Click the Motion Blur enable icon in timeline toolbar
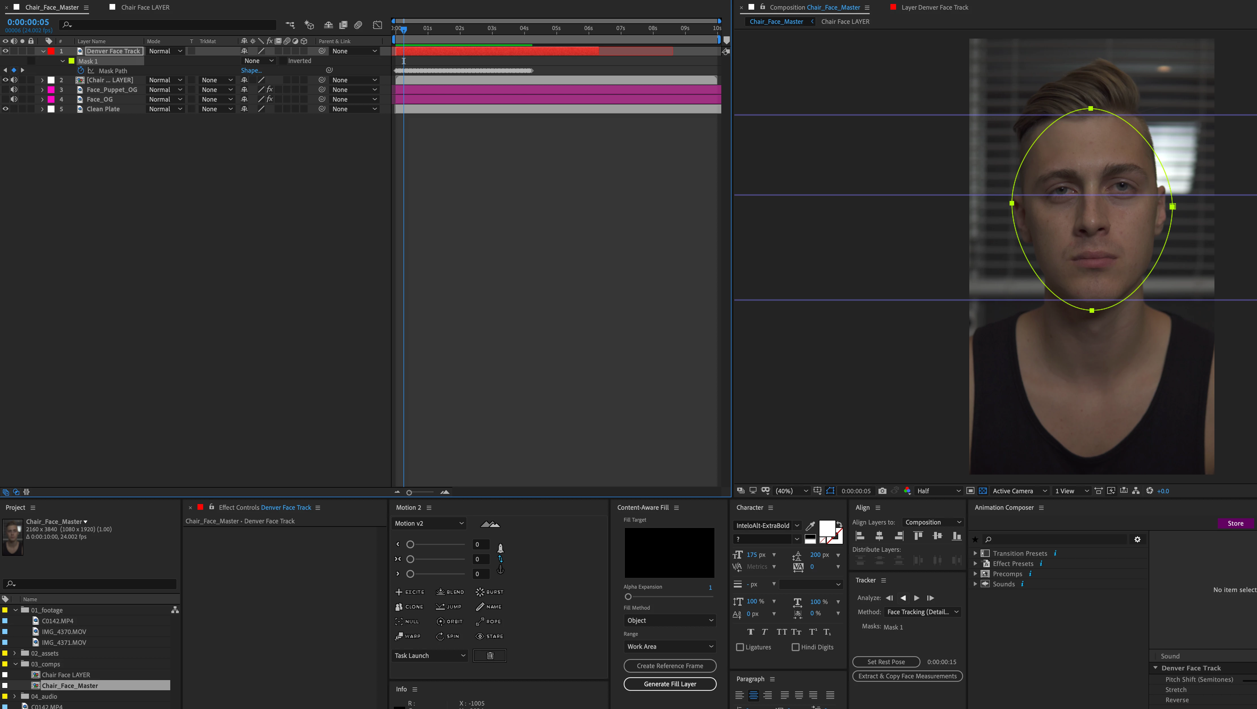1257x709 pixels. [x=358, y=25]
